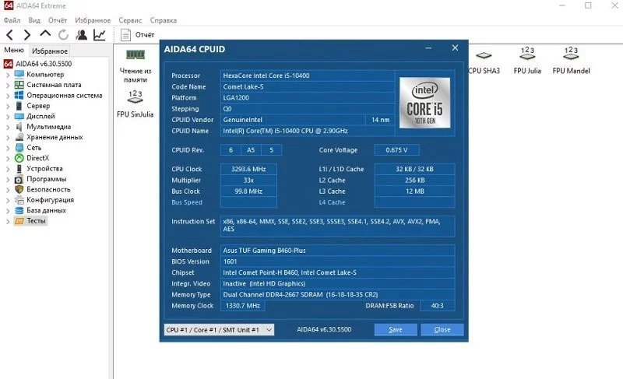Select the Сервер tree icon
Viewport: 623px width, 379px height.
point(19,106)
